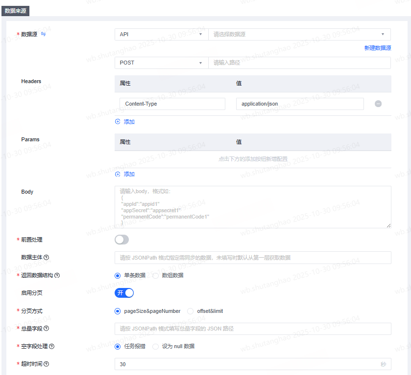Show help tooltip for 空字段处理
The image size is (411, 375).
pyautogui.click(x=51, y=346)
